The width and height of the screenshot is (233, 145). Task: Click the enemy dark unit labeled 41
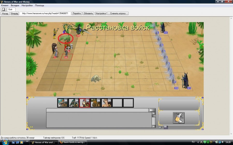tap(163, 28)
